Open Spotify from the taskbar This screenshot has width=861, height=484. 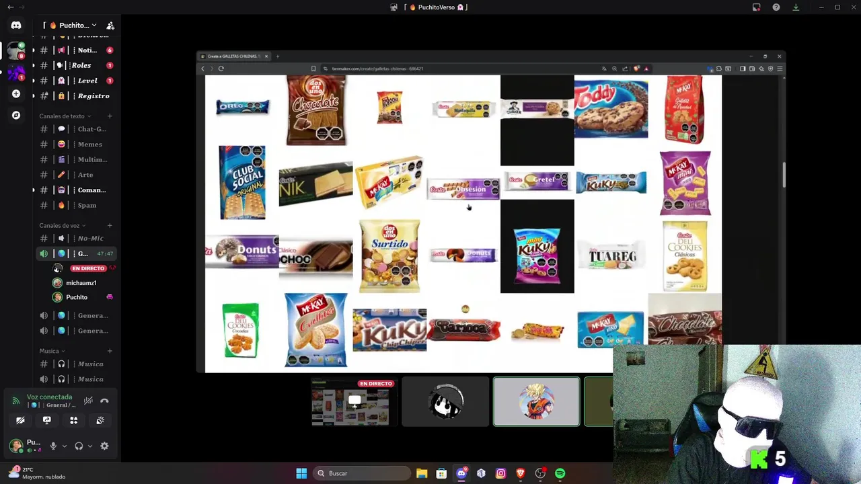tap(560, 473)
